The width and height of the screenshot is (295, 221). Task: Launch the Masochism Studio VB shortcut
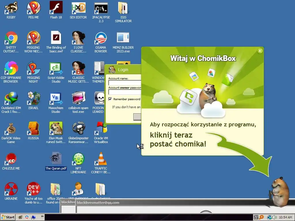tap(56, 98)
